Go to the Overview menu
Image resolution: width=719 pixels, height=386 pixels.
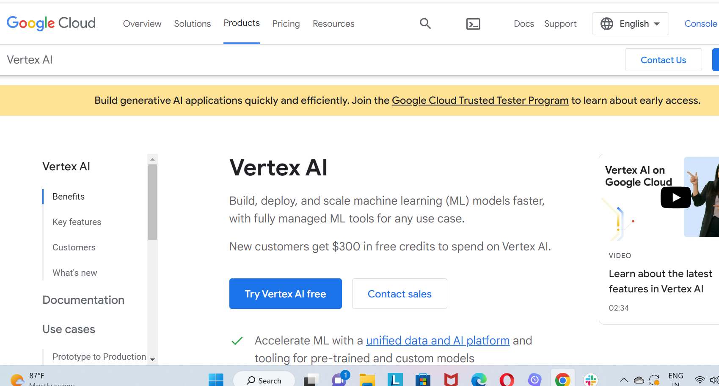142,24
